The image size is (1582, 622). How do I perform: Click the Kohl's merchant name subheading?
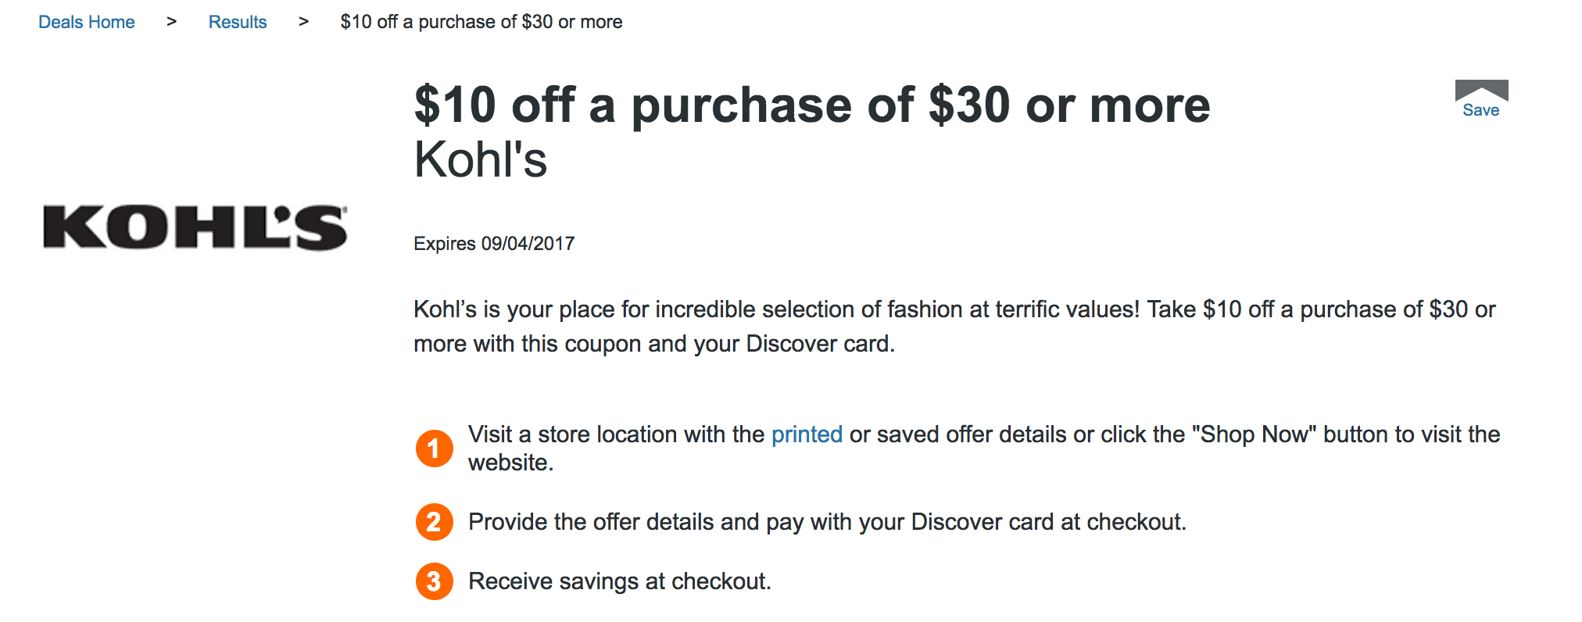[481, 159]
